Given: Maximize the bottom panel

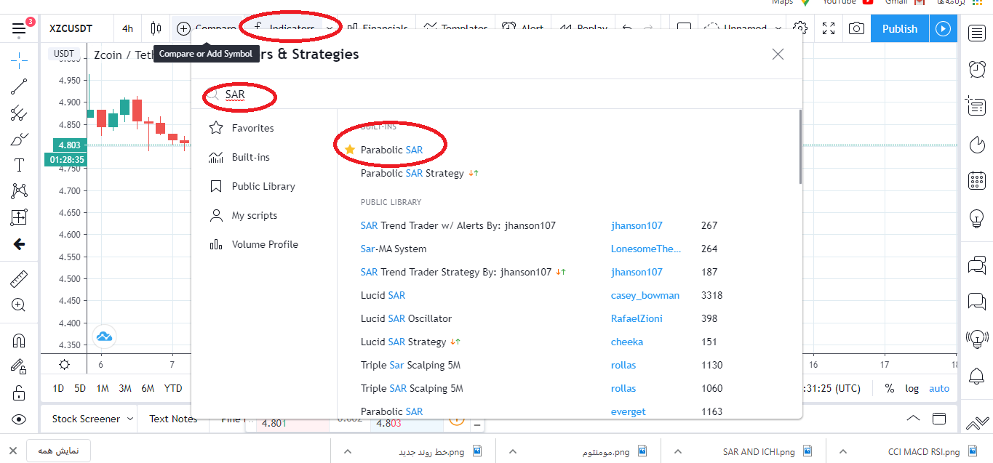Looking at the screenshot, I should pyautogui.click(x=939, y=419).
